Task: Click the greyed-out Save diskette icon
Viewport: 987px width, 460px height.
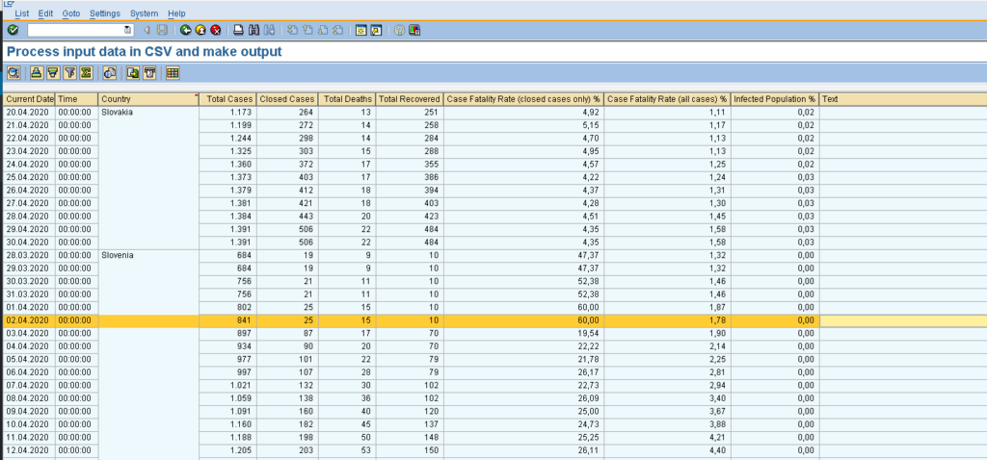Action: point(162,30)
